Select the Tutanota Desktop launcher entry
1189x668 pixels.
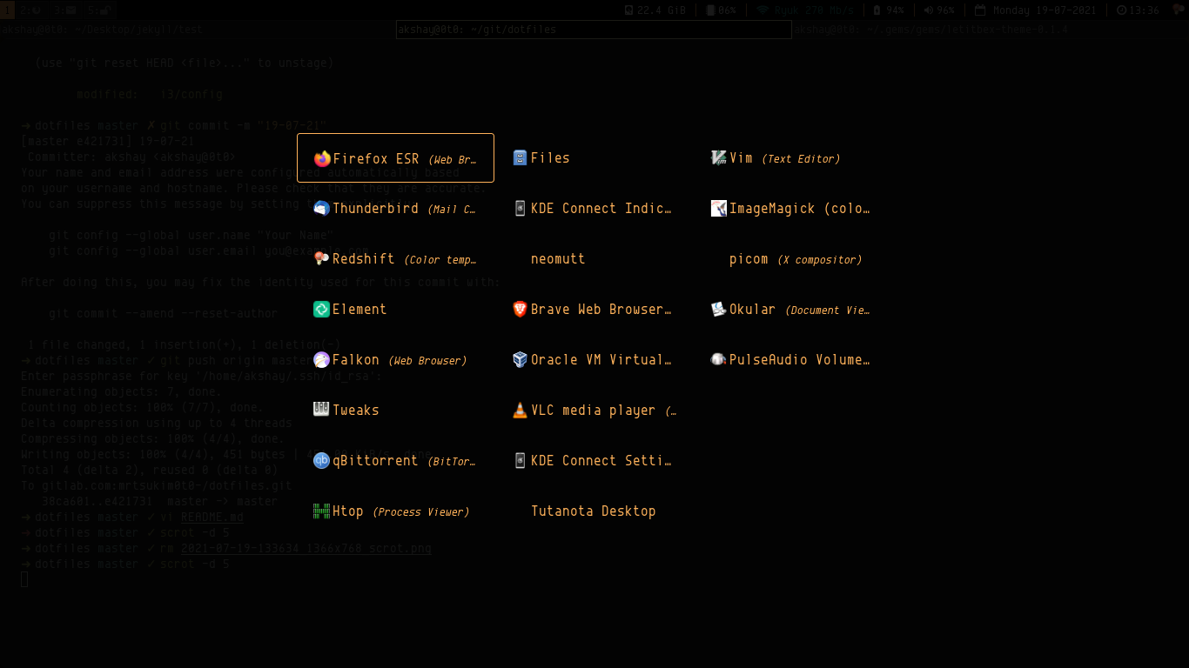pyautogui.click(x=594, y=511)
